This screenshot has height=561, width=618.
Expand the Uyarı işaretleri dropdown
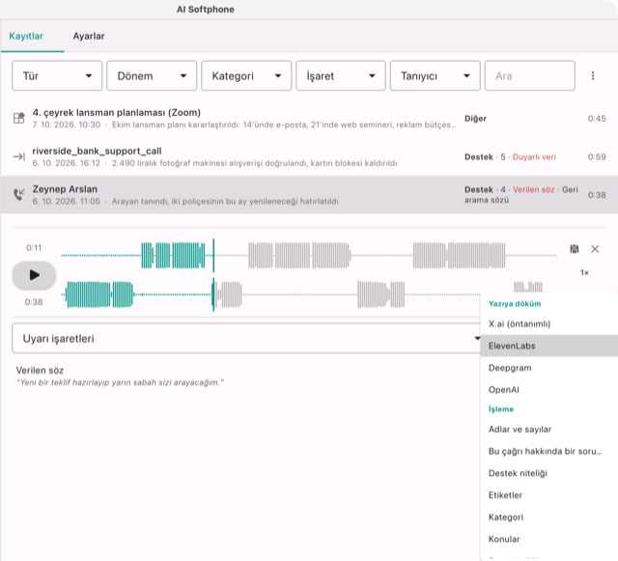pyautogui.click(x=248, y=338)
